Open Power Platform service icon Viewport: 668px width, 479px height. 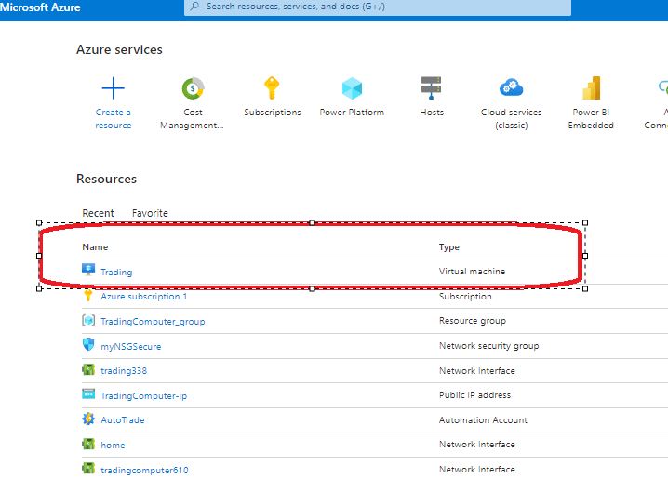352,88
